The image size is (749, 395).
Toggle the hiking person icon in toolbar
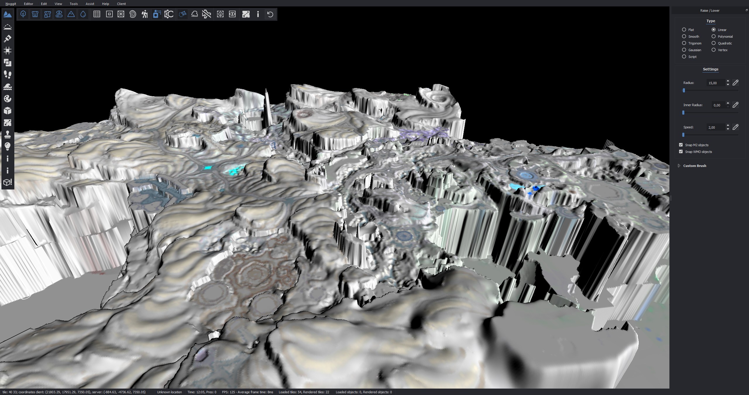[145, 14]
